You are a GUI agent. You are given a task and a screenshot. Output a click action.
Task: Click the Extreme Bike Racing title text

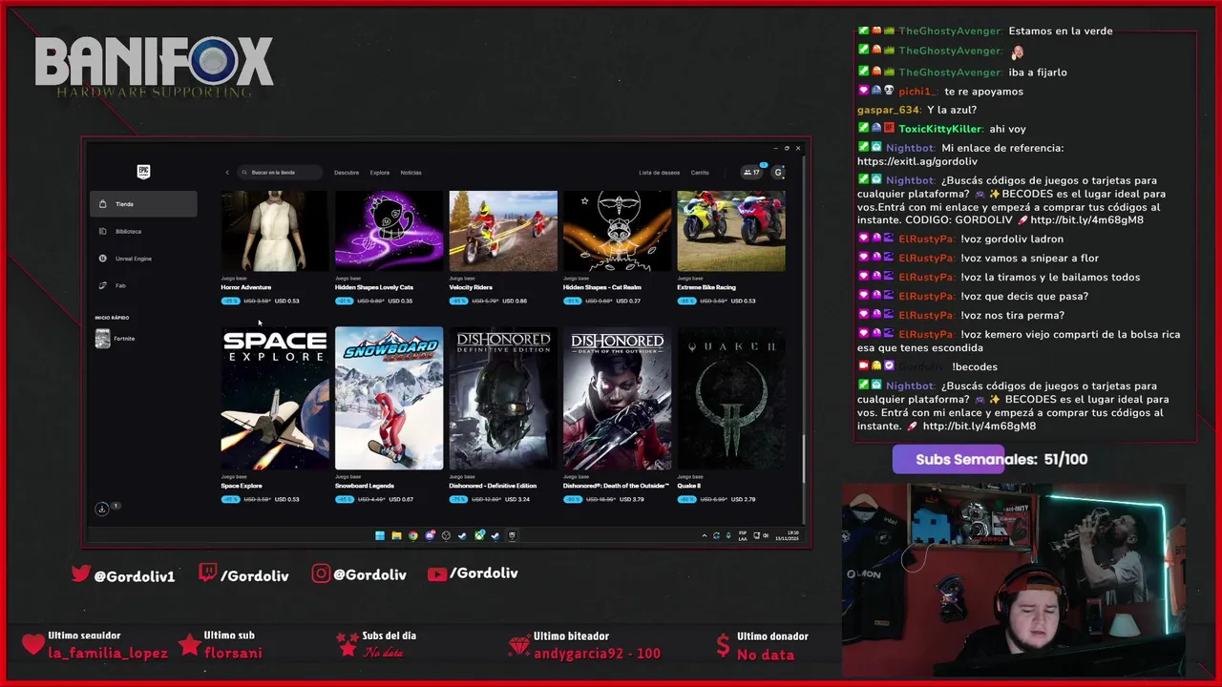point(706,287)
